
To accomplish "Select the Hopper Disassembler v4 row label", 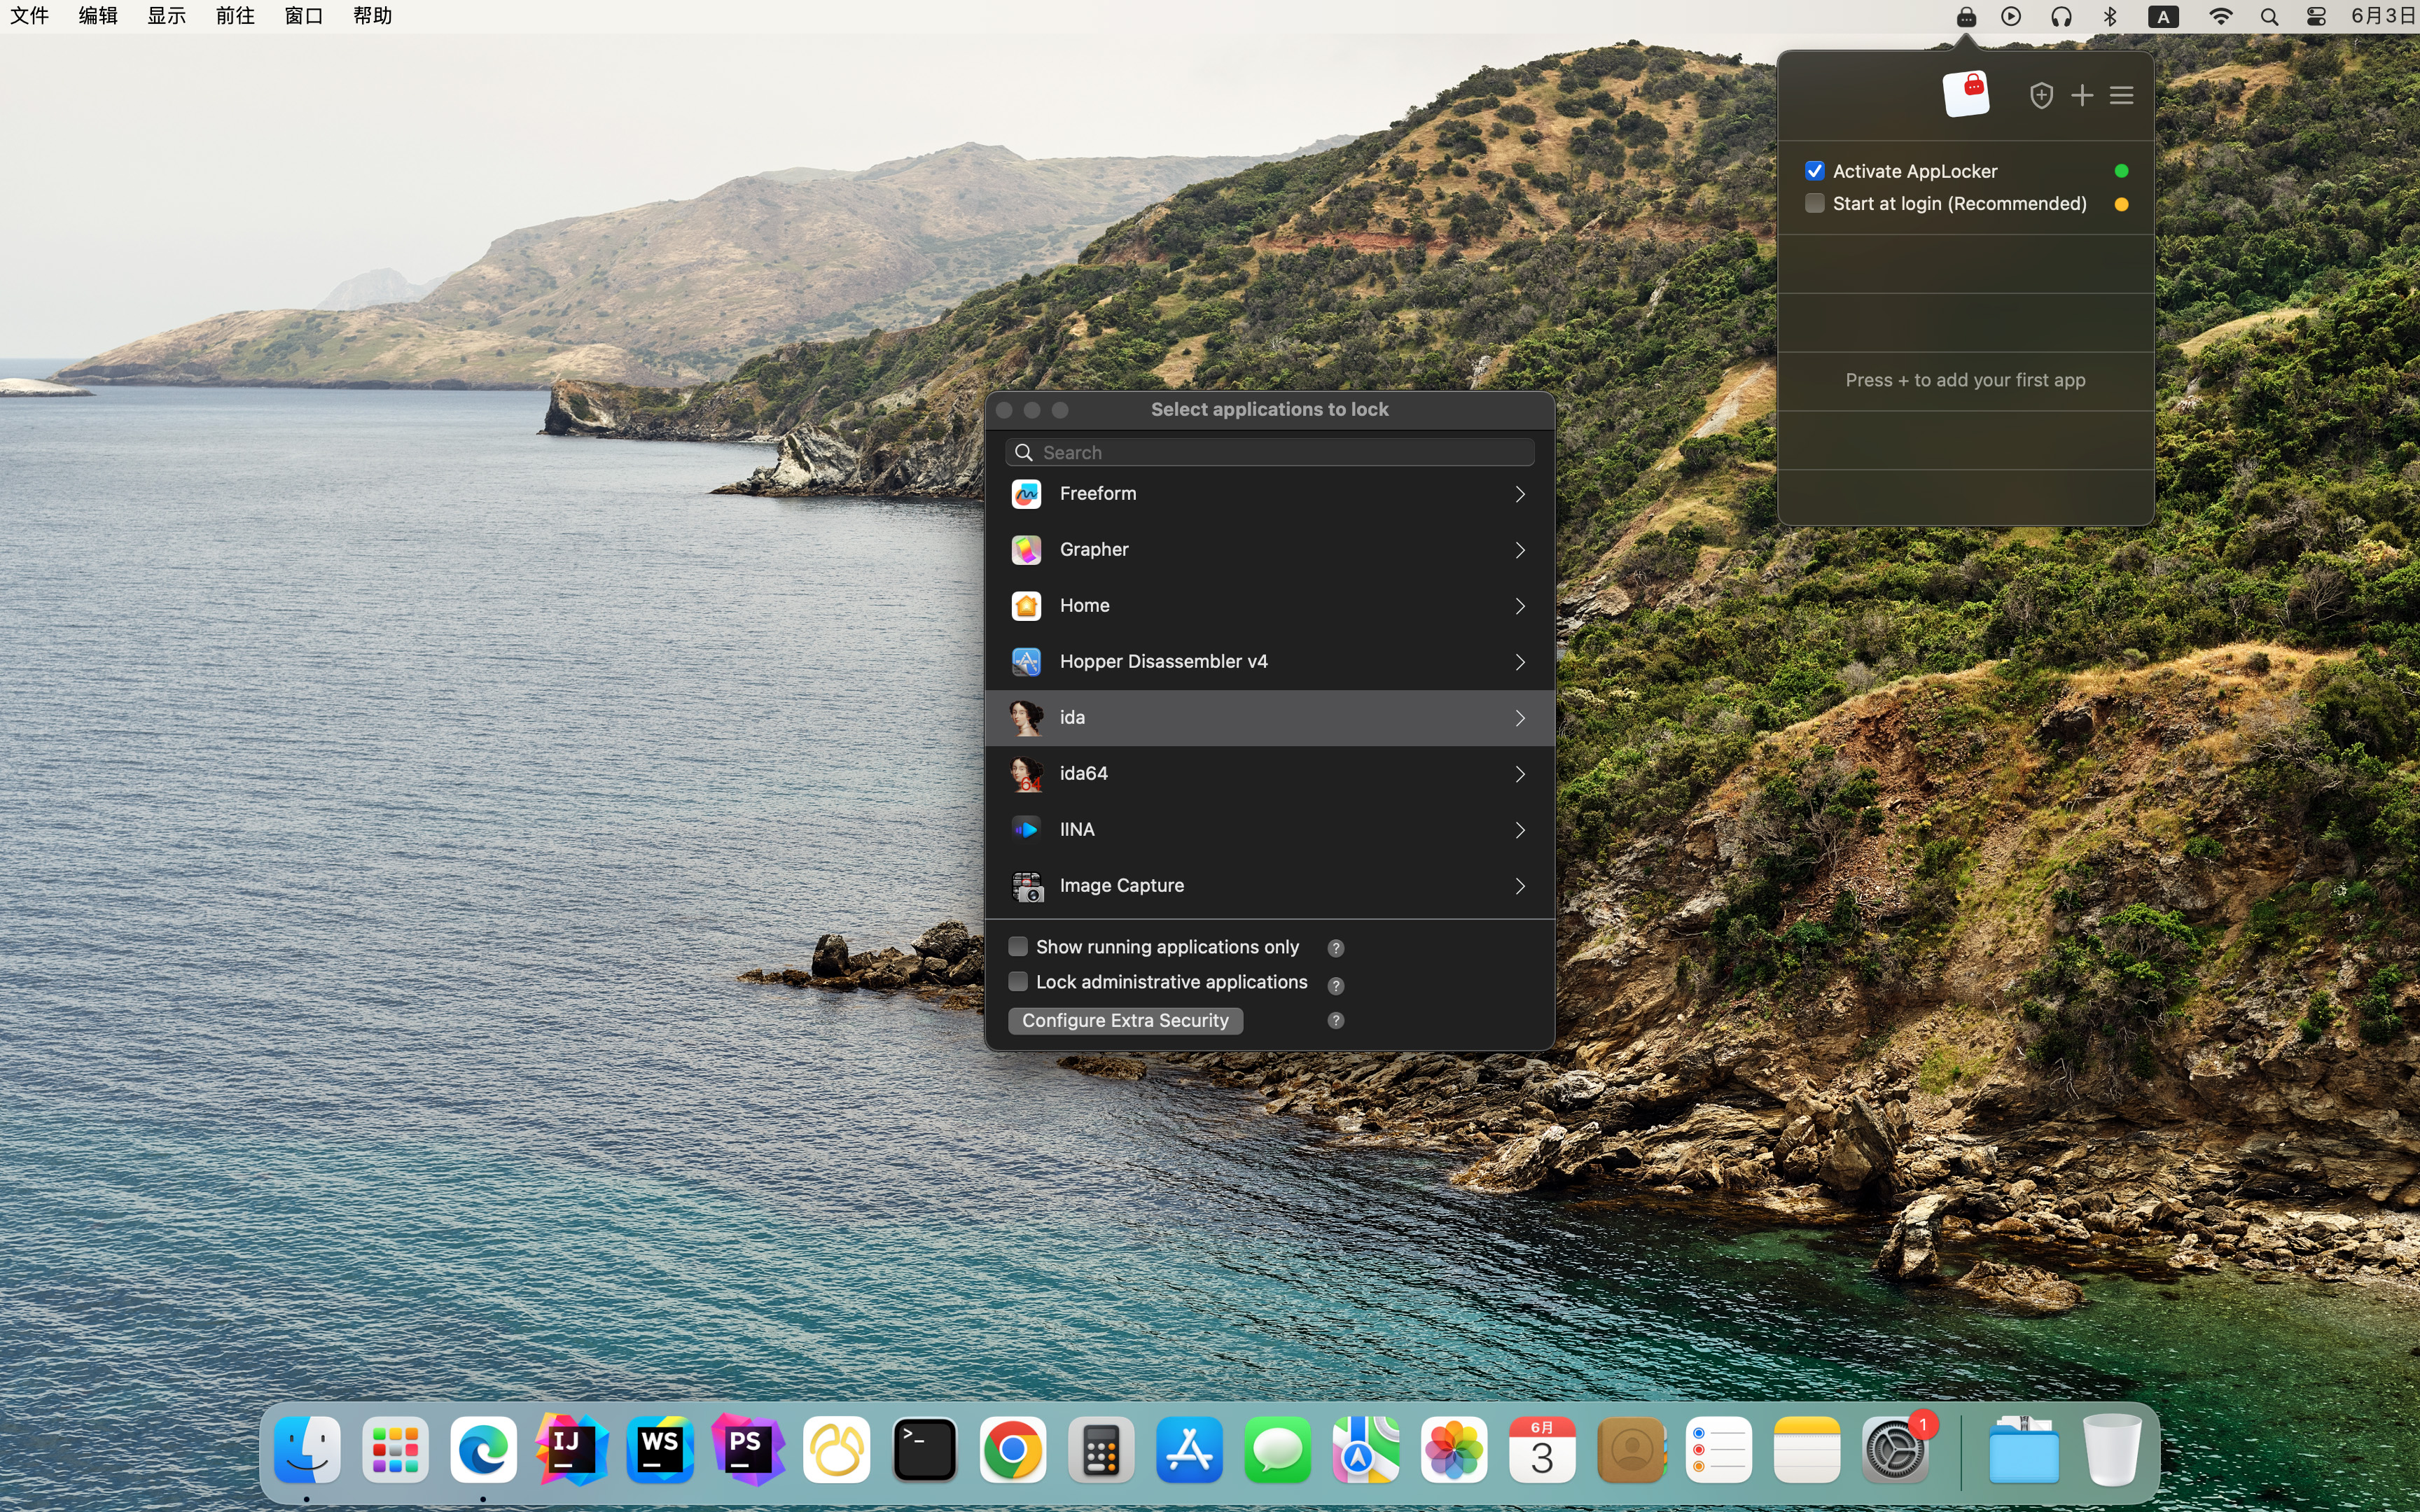I will 1163,662.
